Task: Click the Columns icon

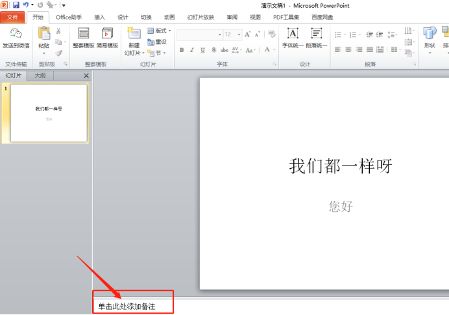Action: click(394, 49)
